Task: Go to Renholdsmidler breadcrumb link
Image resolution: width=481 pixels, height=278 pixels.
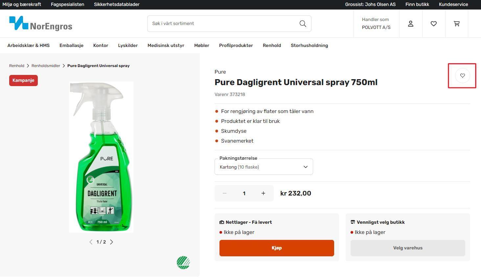Action: coord(46,66)
